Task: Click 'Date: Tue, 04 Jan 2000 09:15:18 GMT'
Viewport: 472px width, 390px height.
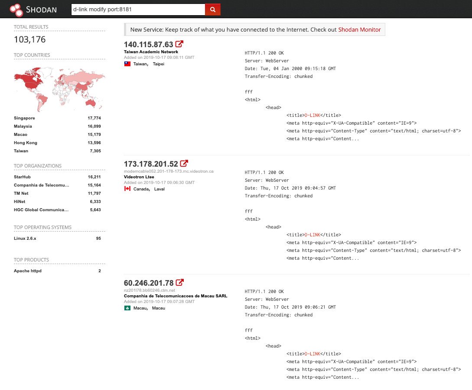Action: click(290, 68)
